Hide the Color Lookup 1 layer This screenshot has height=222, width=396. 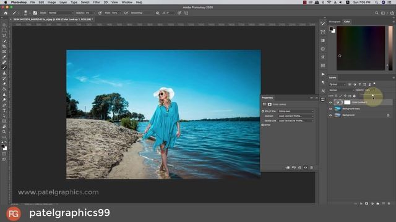click(x=330, y=102)
